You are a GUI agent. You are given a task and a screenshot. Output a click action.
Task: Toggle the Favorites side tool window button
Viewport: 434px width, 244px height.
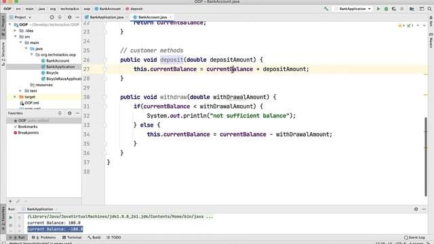3,219
